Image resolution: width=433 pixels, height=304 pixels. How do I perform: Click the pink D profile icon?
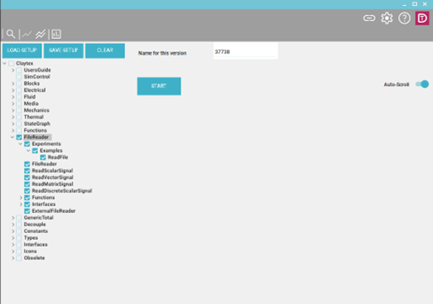(x=422, y=19)
